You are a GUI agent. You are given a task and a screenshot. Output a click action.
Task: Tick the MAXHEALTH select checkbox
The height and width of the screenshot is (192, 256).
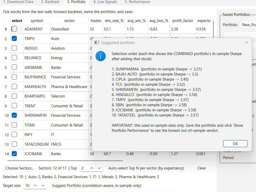tap(14, 86)
